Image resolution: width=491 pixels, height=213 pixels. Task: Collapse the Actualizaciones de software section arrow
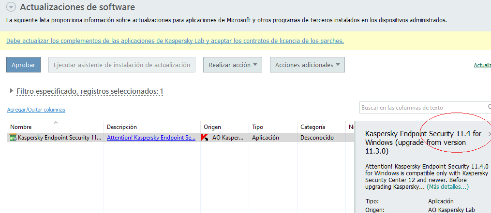pyautogui.click(x=11, y=7)
